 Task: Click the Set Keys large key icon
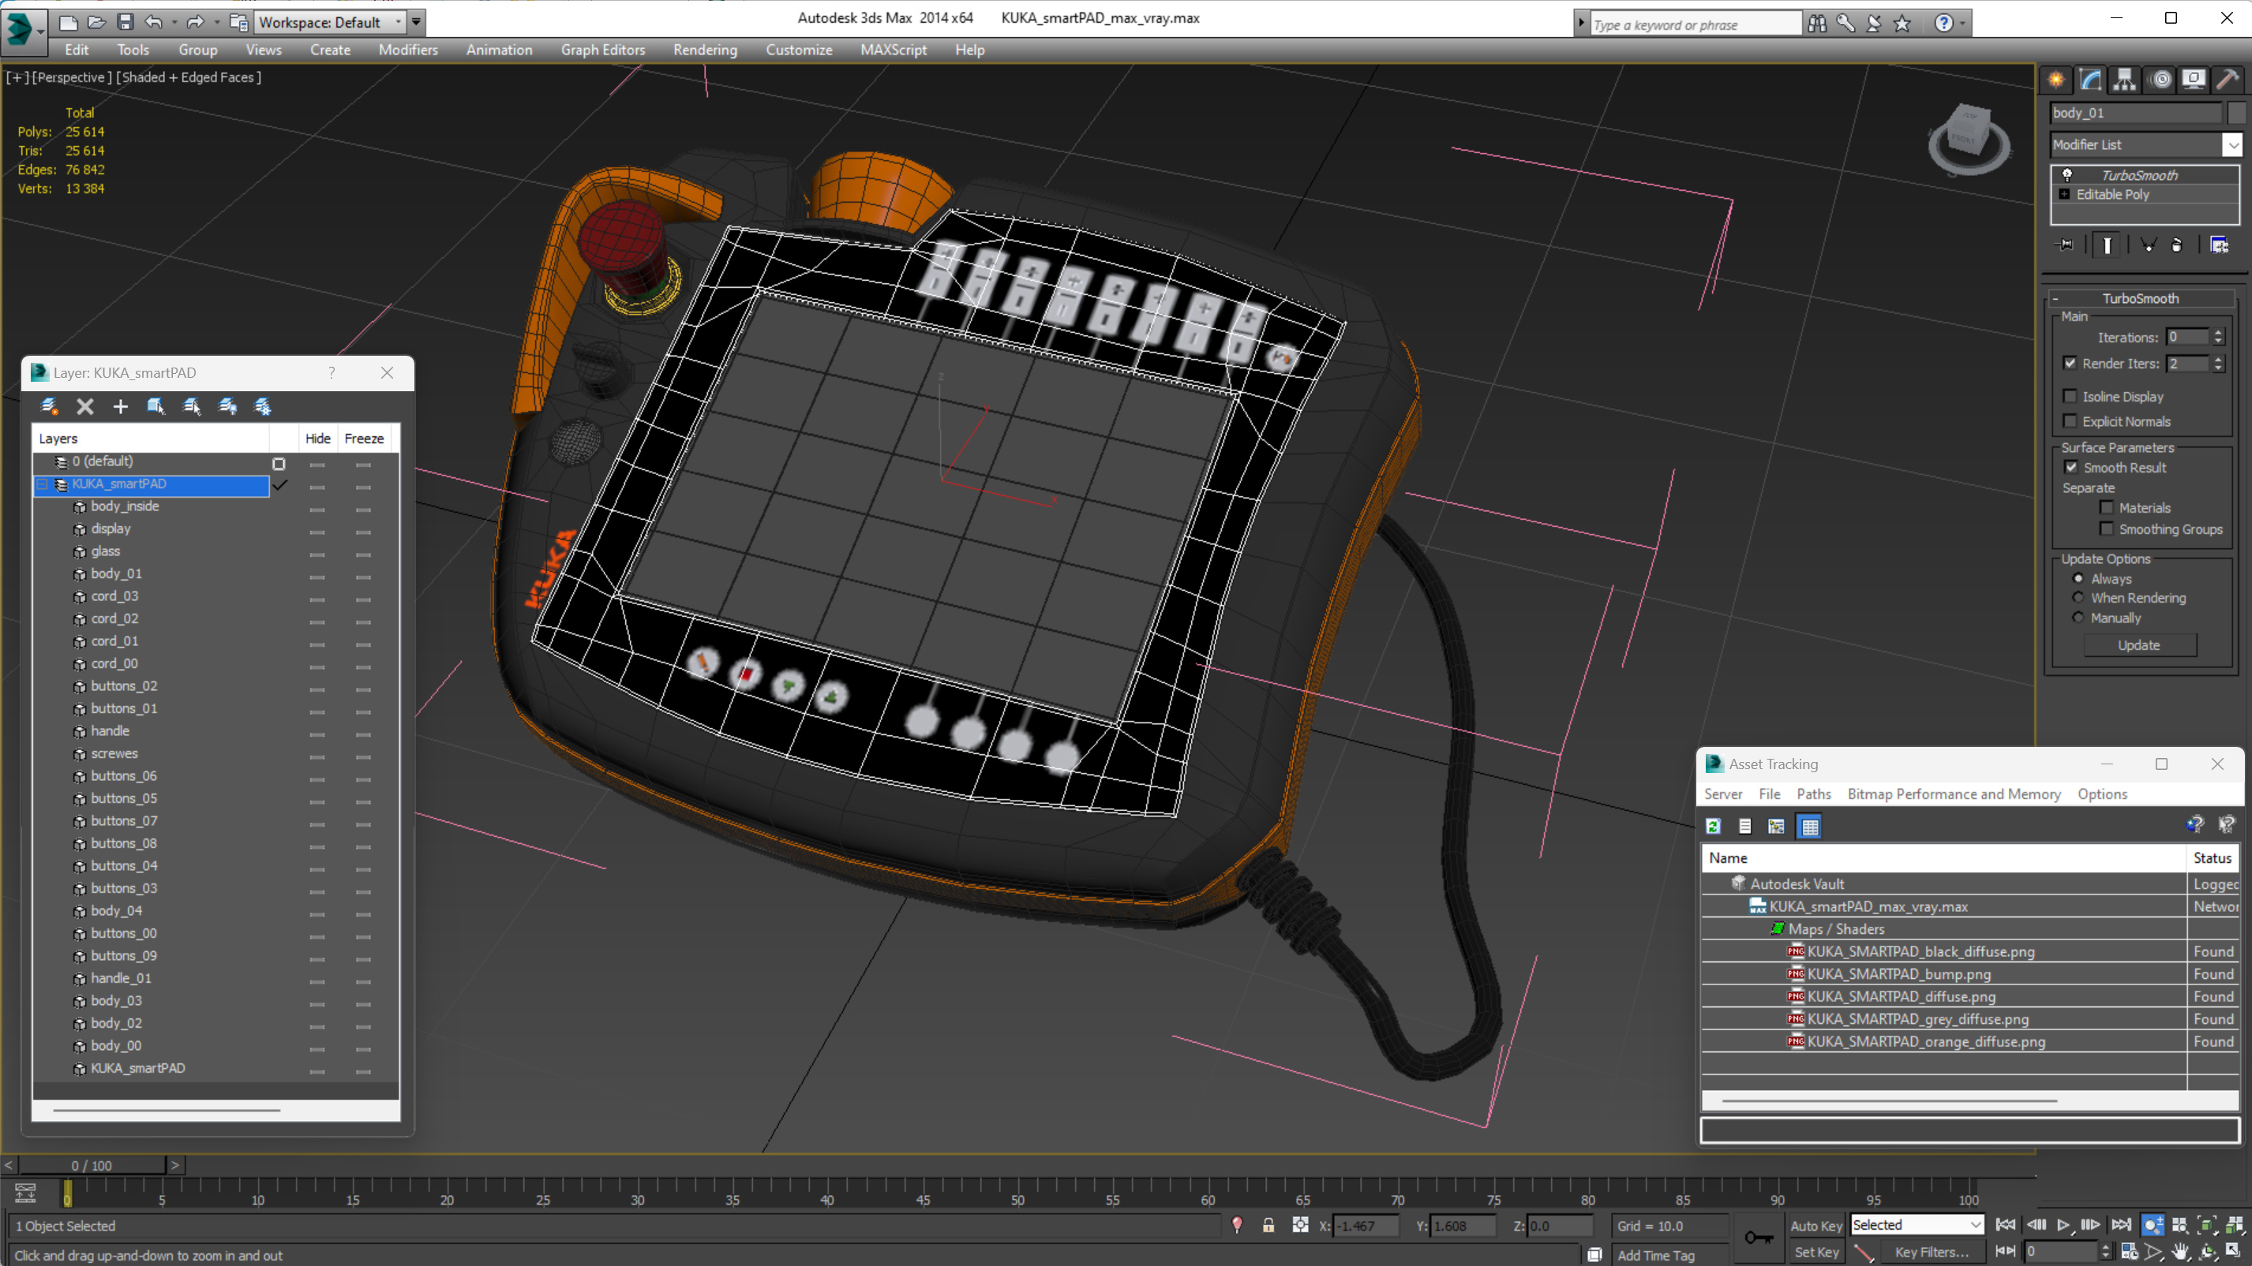pos(1759,1237)
